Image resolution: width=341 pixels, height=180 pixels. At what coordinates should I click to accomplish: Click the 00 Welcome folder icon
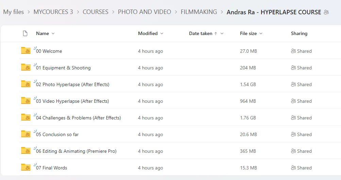point(25,51)
